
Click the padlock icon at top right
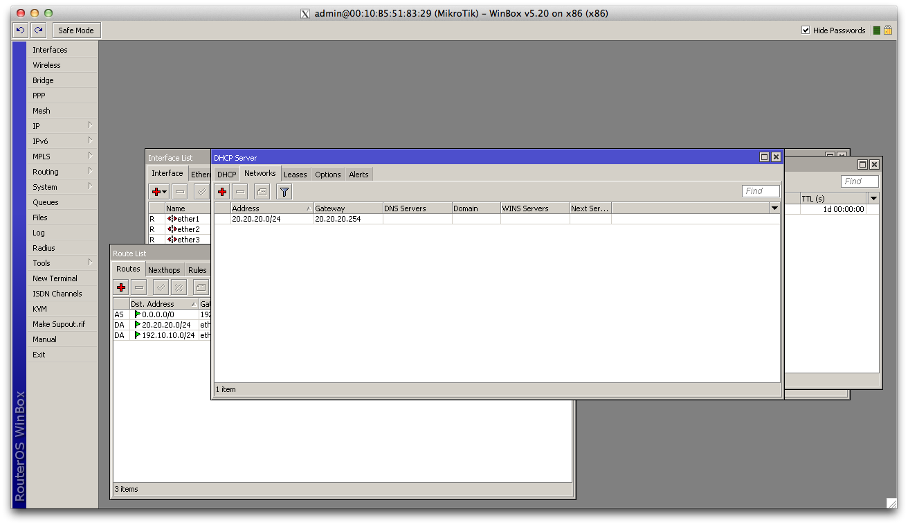click(888, 30)
